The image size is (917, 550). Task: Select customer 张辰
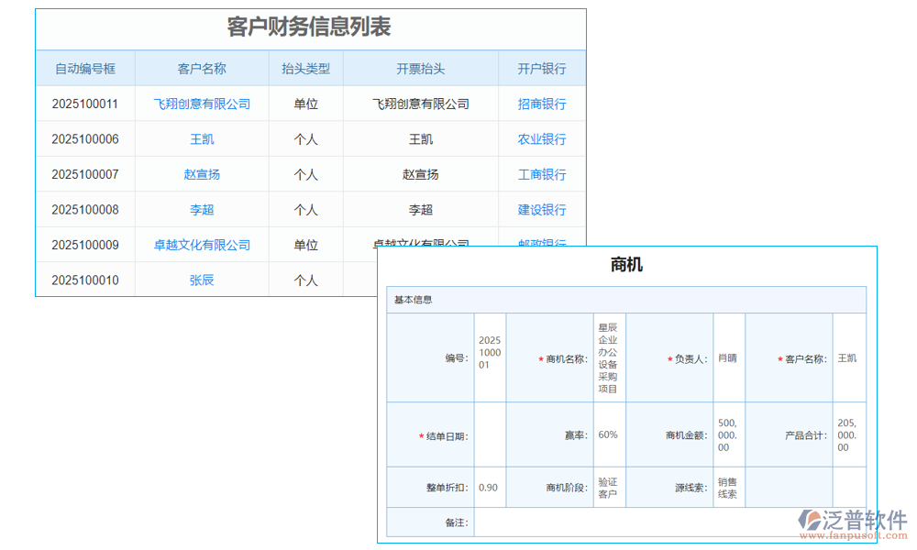[x=201, y=280]
